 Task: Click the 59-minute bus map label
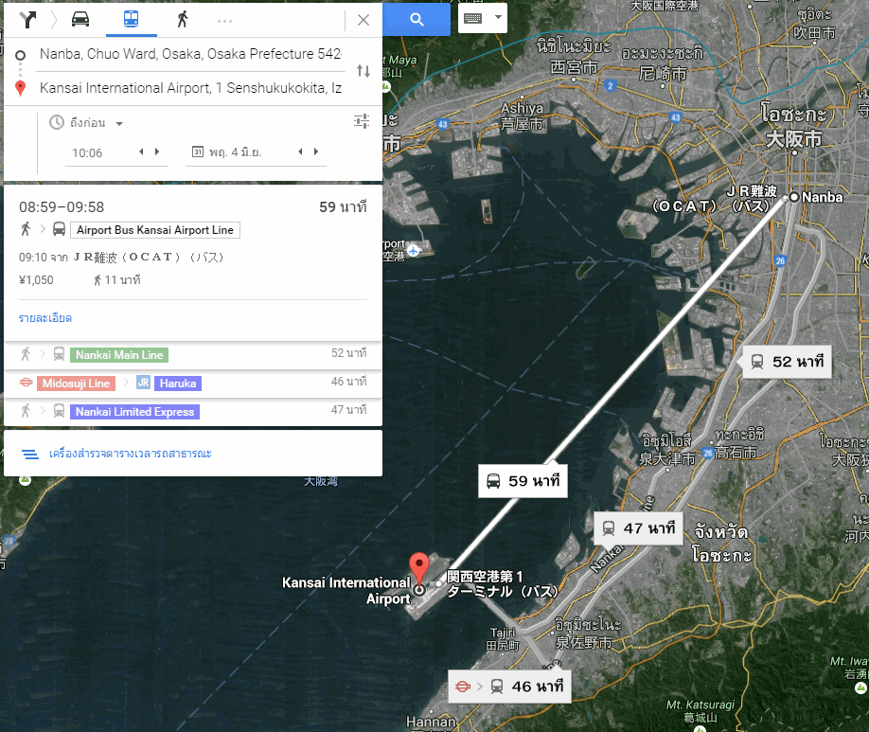(523, 481)
